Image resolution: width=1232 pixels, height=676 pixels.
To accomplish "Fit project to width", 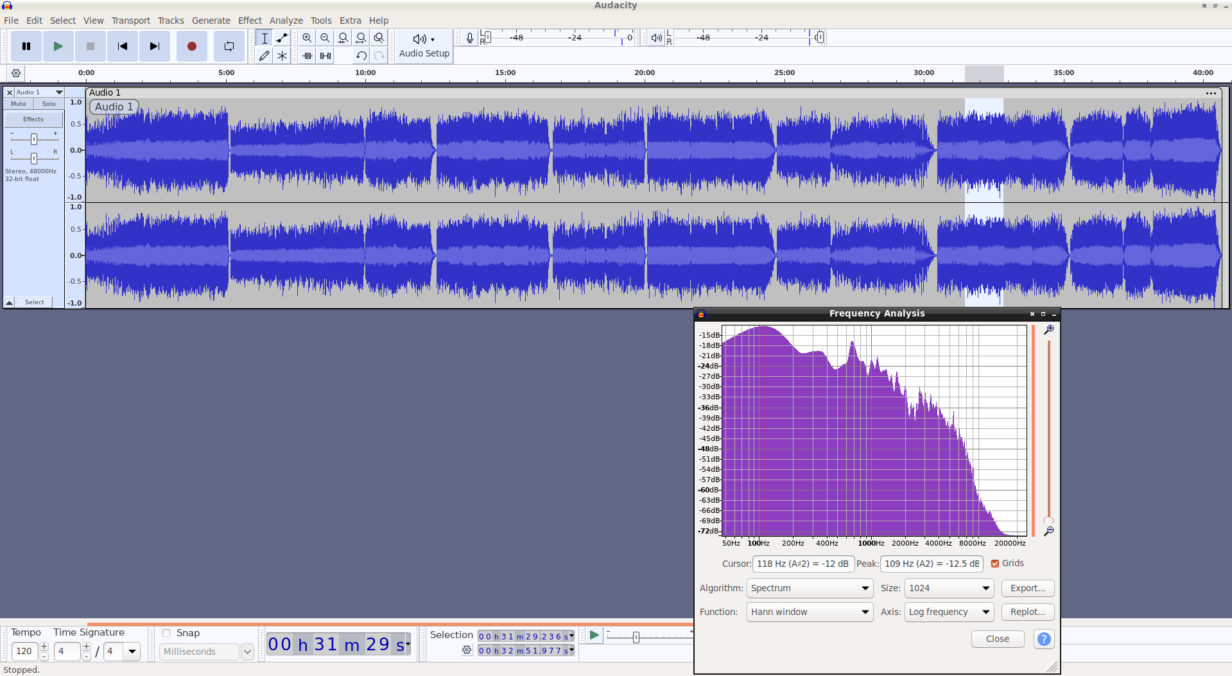I will click(361, 38).
